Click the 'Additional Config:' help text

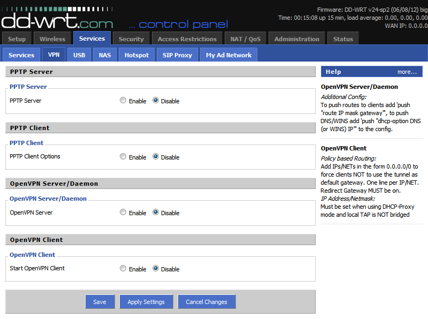[343, 97]
